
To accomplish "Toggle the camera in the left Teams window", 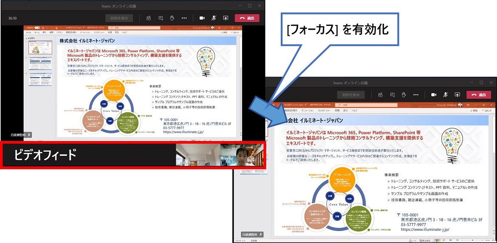I will pyautogui.click(x=202, y=18).
